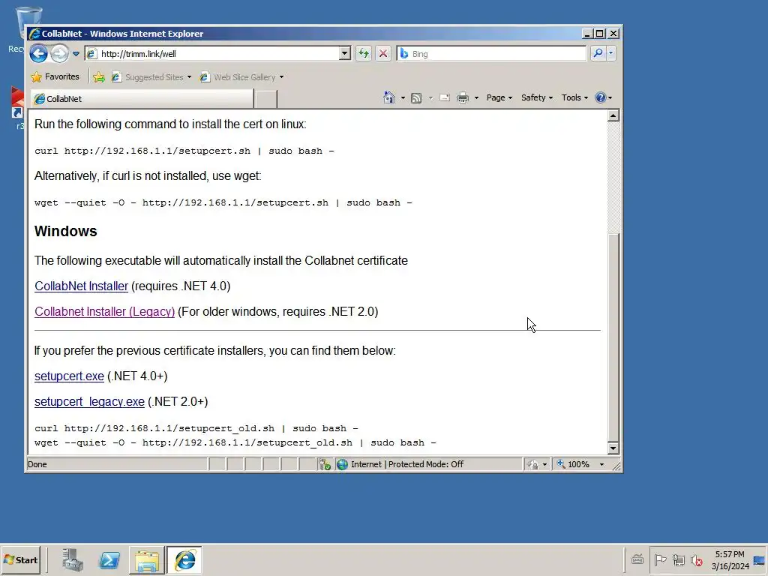Open the Favorites star button
768x576 pixels.
click(55, 77)
